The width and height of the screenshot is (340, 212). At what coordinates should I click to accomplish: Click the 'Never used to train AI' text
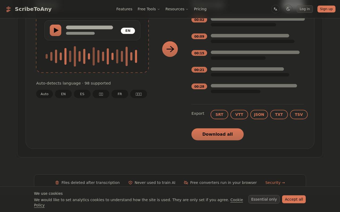(155, 183)
